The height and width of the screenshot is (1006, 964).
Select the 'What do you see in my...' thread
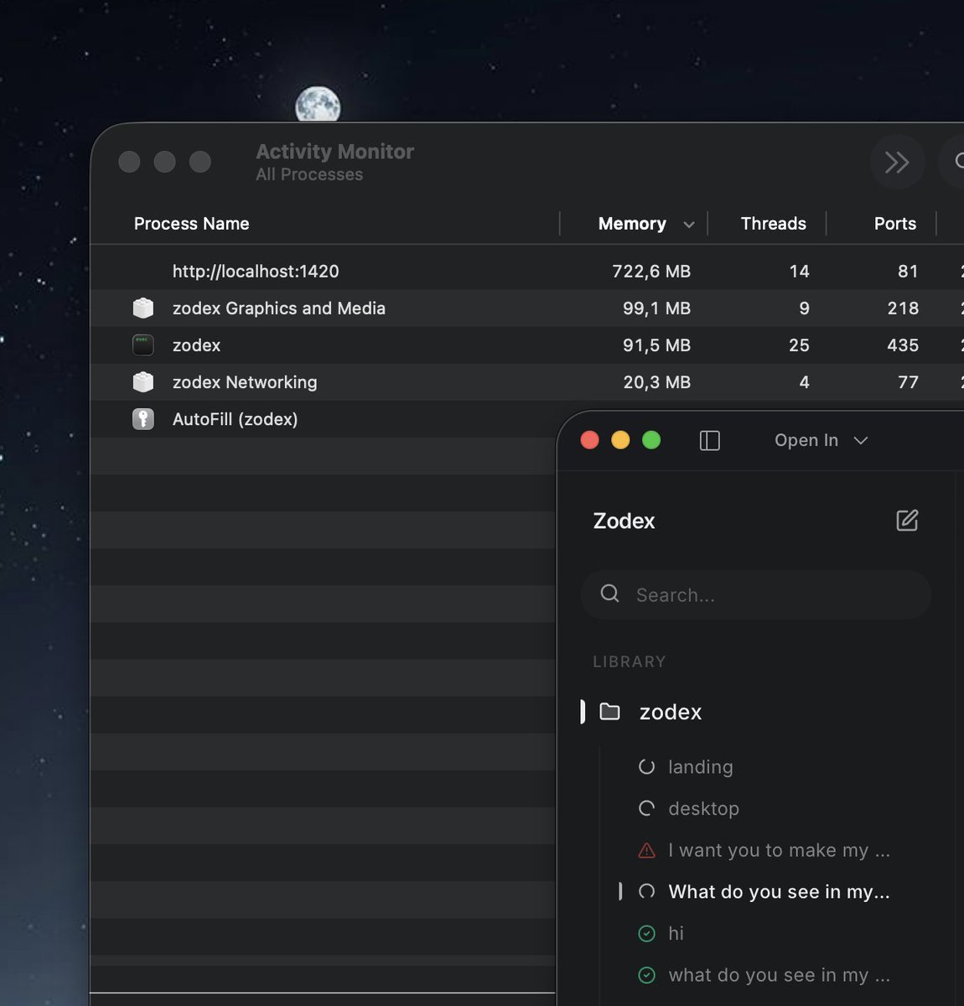pos(779,892)
